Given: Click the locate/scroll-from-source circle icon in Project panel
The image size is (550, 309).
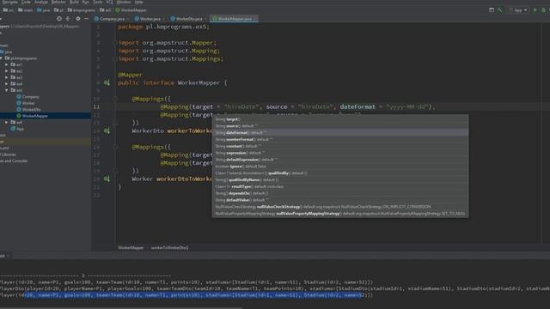Looking at the screenshot, I should 59,19.
